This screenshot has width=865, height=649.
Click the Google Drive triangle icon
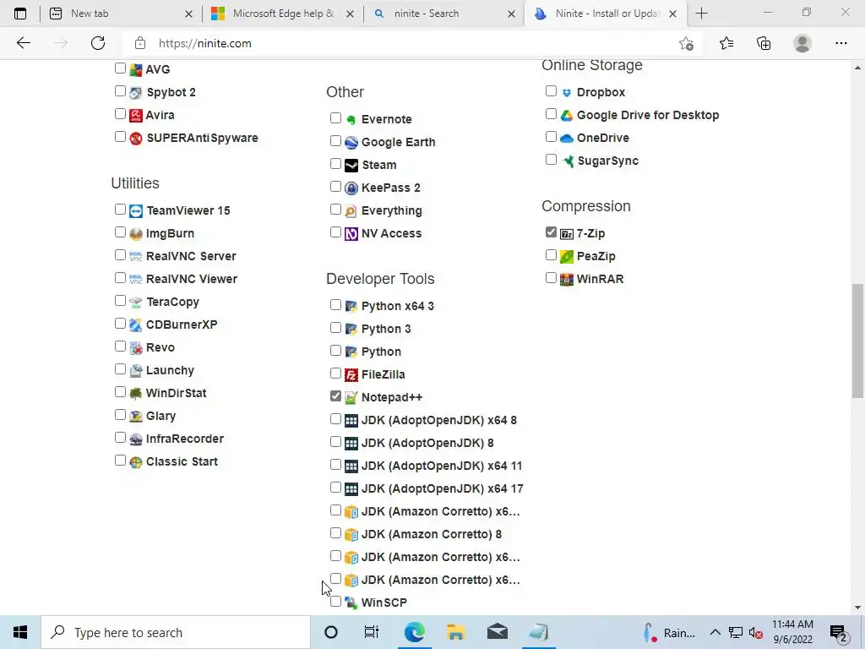tap(567, 115)
